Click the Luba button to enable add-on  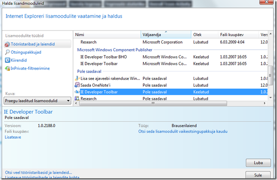click(x=258, y=163)
